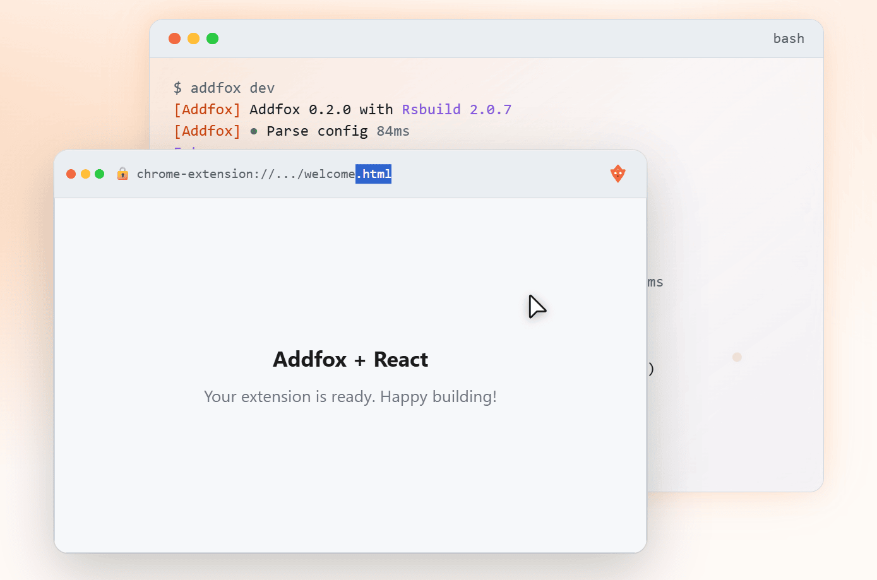Click 'Addfox 0.2.0 with' terminal text
Image resolution: width=877 pixels, height=580 pixels.
pyautogui.click(x=321, y=109)
